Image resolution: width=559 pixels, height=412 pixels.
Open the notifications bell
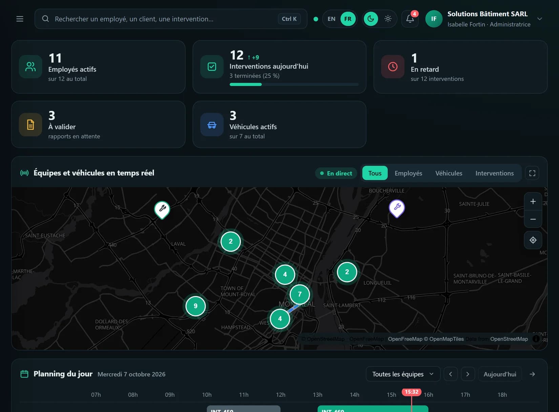point(410,19)
